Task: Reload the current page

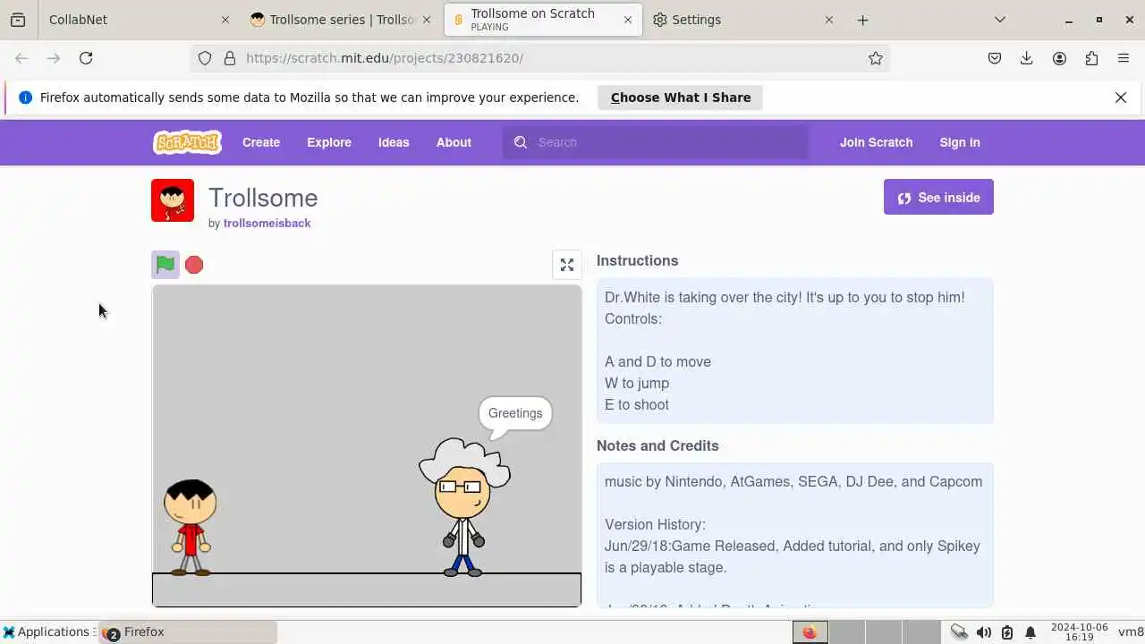Action: pos(86,58)
